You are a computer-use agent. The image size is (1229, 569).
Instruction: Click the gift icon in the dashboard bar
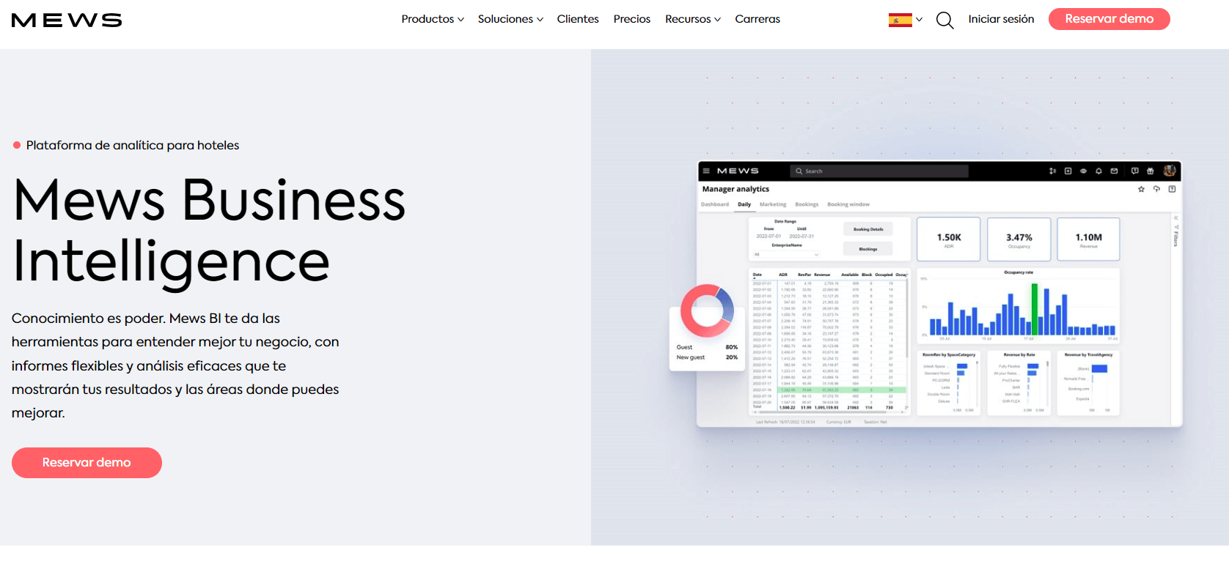pyautogui.click(x=1150, y=171)
